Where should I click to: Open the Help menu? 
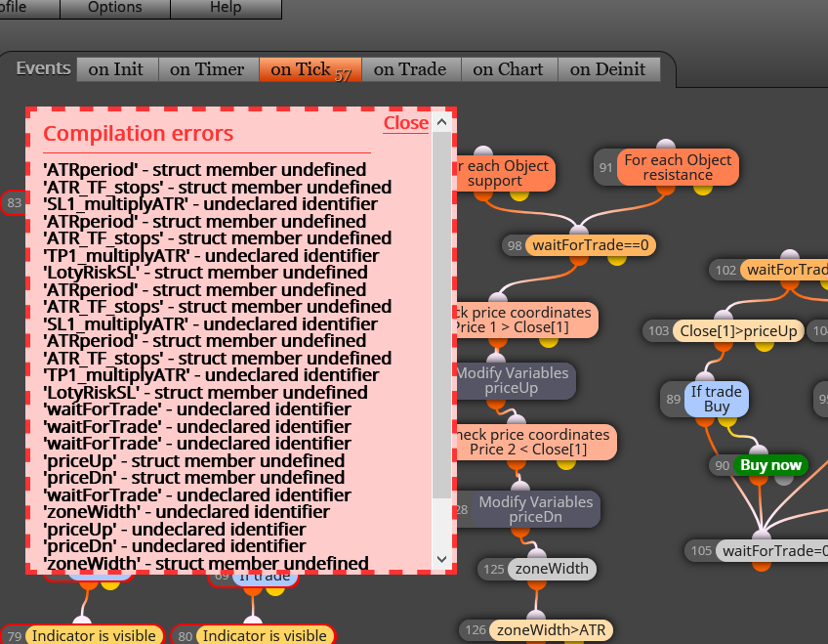click(226, 8)
